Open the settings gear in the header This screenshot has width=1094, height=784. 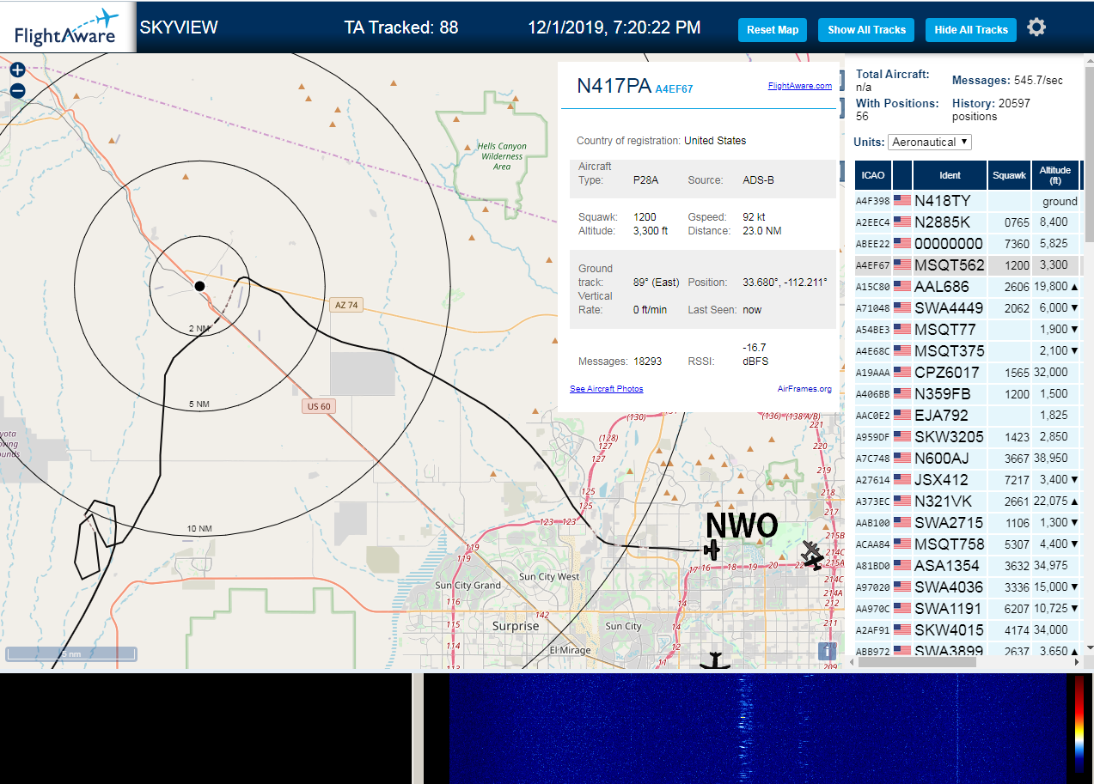coord(1036,27)
